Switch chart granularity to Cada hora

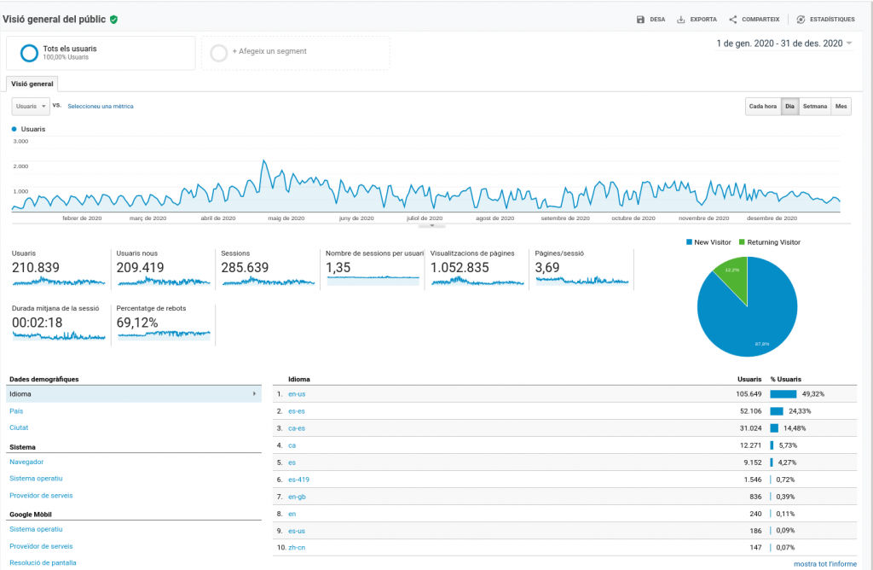(x=762, y=106)
